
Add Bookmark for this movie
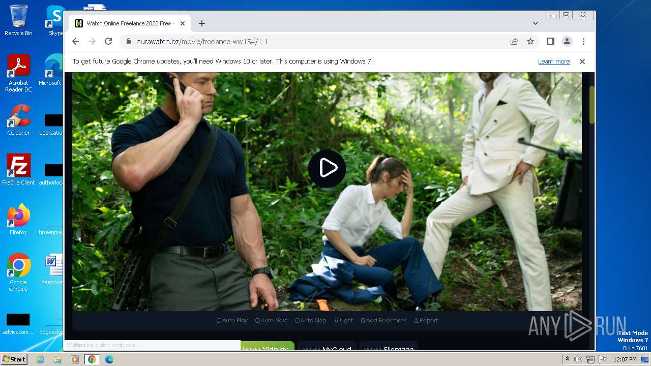pyautogui.click(x=383, y=321)
